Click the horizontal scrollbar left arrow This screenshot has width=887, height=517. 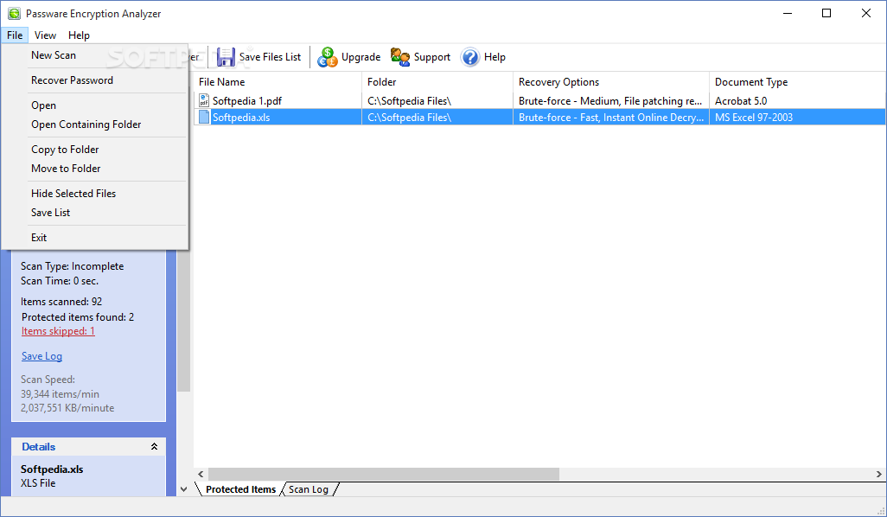coord(201,474)
